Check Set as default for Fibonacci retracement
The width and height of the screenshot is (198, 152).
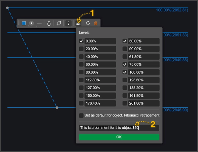click(x=81, y=115)
